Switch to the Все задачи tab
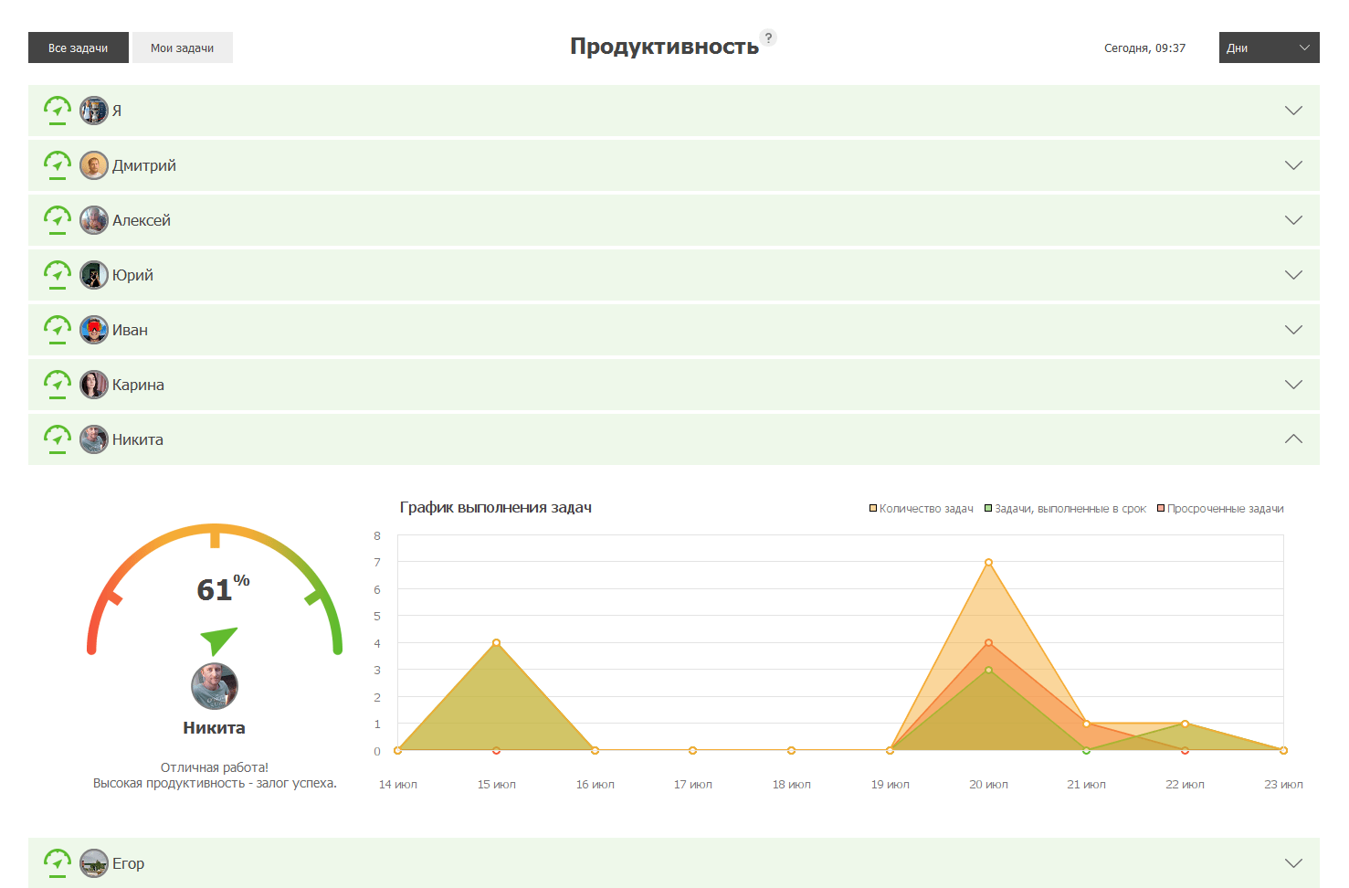This screenshot has height=888, width=1349. tap(79, 48)
